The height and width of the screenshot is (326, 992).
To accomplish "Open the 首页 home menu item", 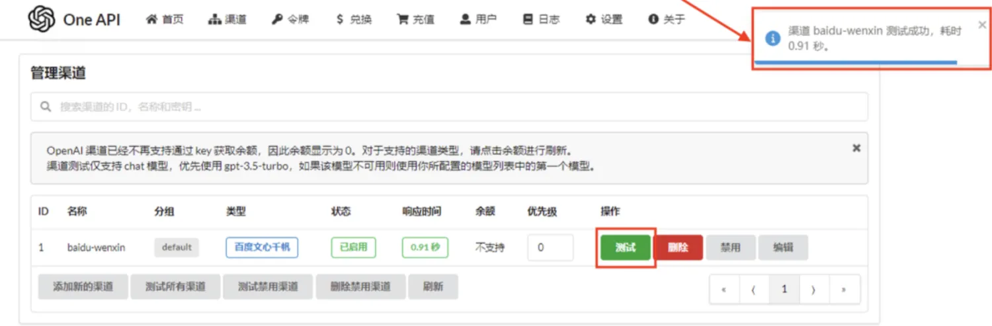I will [164, 19].
